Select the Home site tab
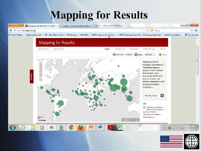 click(107, 49)
